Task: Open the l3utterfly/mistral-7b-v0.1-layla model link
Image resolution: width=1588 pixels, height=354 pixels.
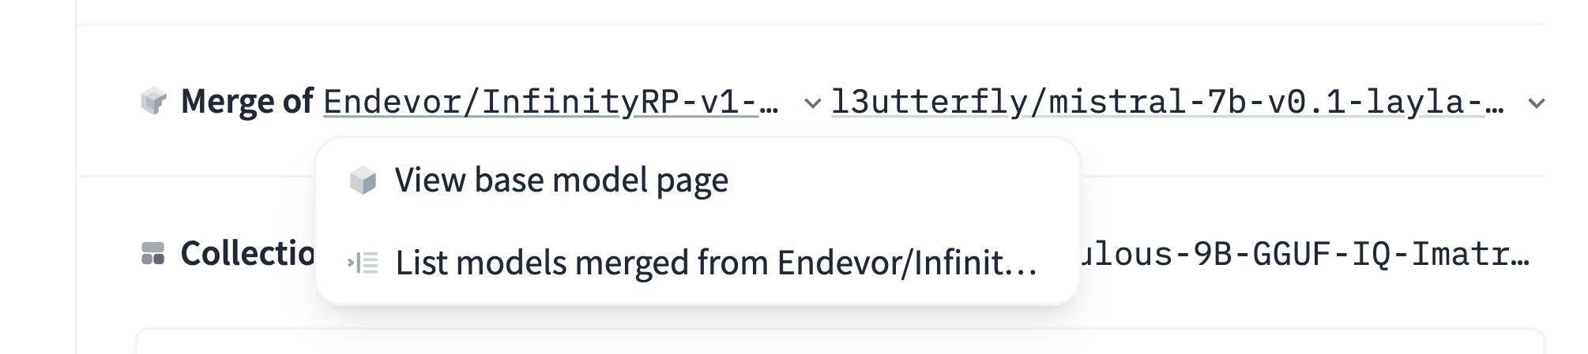Action: click(1166, 102)
